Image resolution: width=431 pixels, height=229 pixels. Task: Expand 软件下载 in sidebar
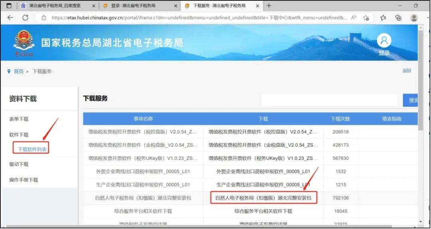point(19,135)
